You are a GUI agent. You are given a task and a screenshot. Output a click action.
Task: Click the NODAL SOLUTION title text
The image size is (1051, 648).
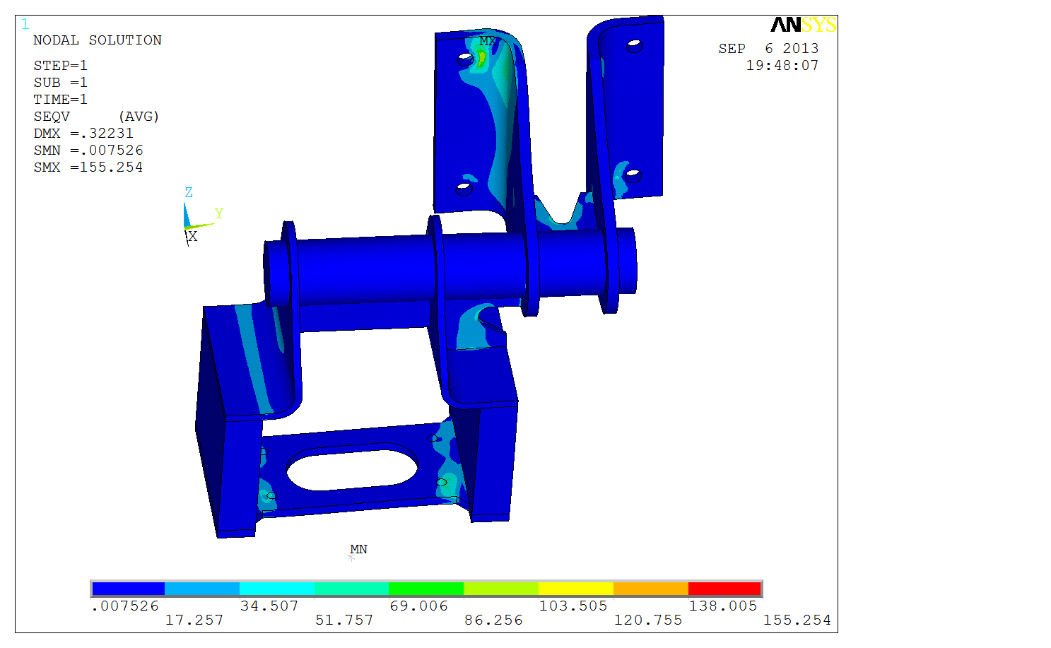tap(98, 40)
